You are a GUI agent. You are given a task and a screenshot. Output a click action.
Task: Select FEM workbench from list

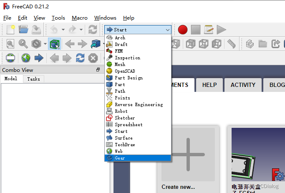click(x=138, y=51)
